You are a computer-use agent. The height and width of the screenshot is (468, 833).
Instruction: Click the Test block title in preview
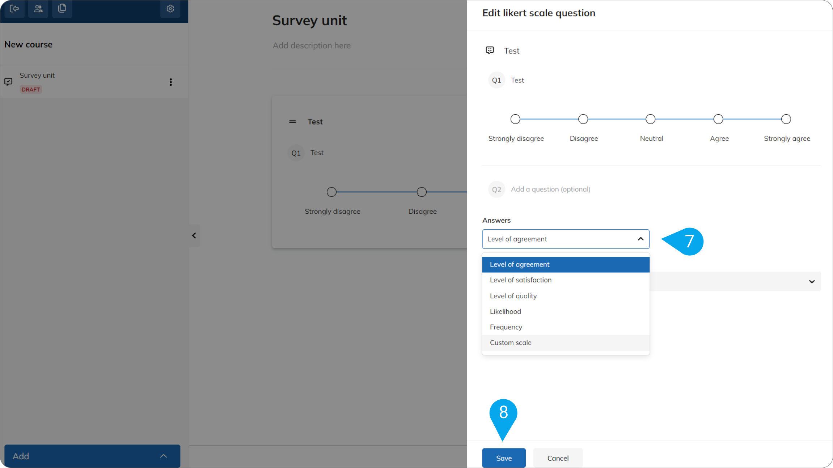pyautogui.click(x=315, y=122)
